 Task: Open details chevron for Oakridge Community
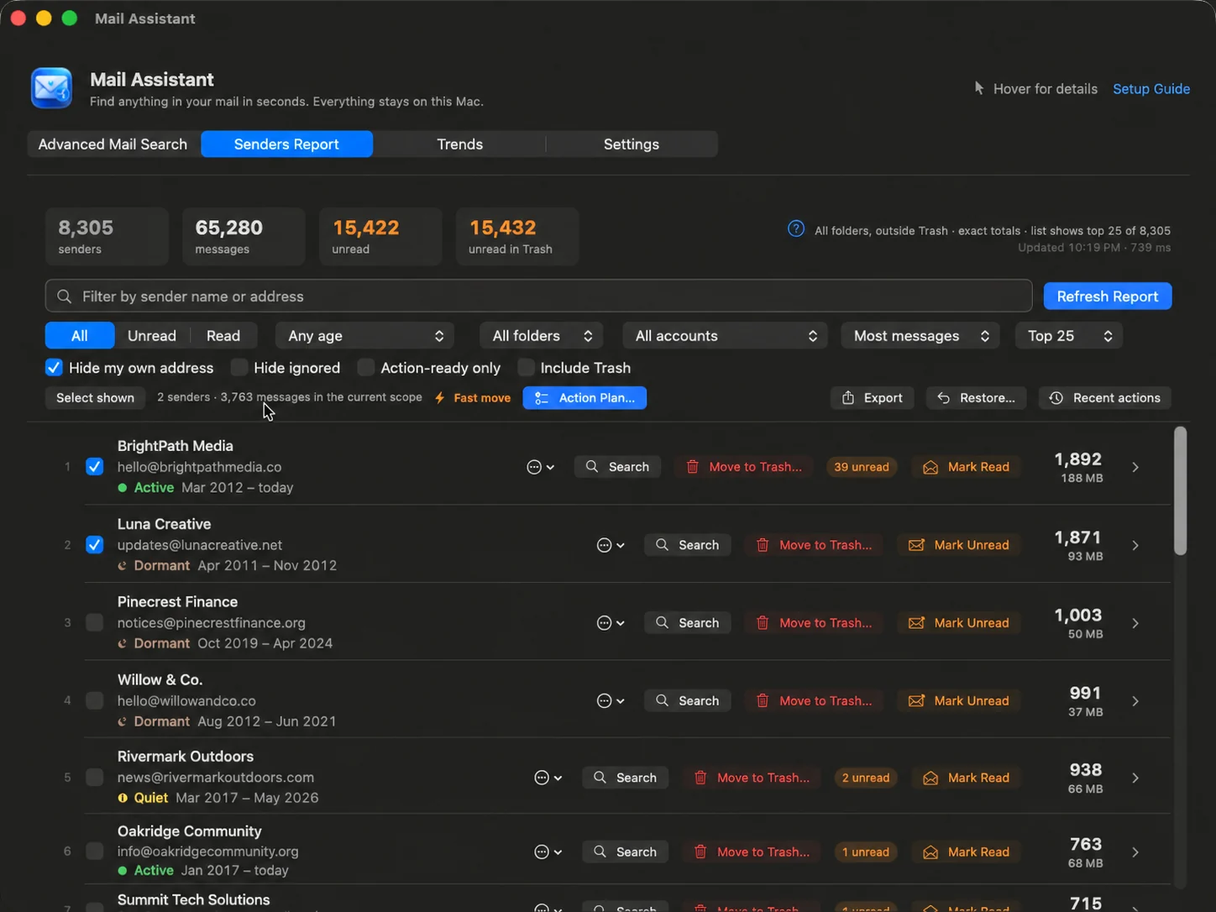point(1135,852)
